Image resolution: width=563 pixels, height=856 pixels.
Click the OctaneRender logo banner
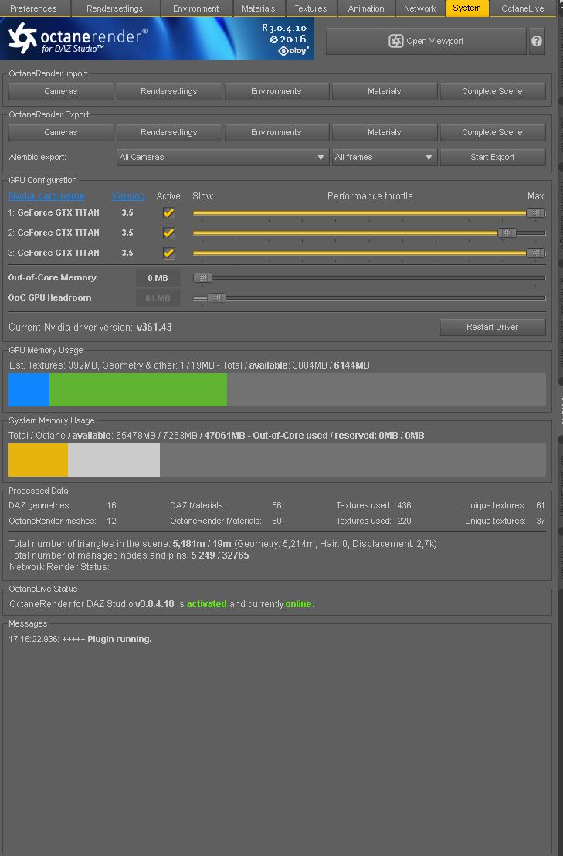[157, 38]
